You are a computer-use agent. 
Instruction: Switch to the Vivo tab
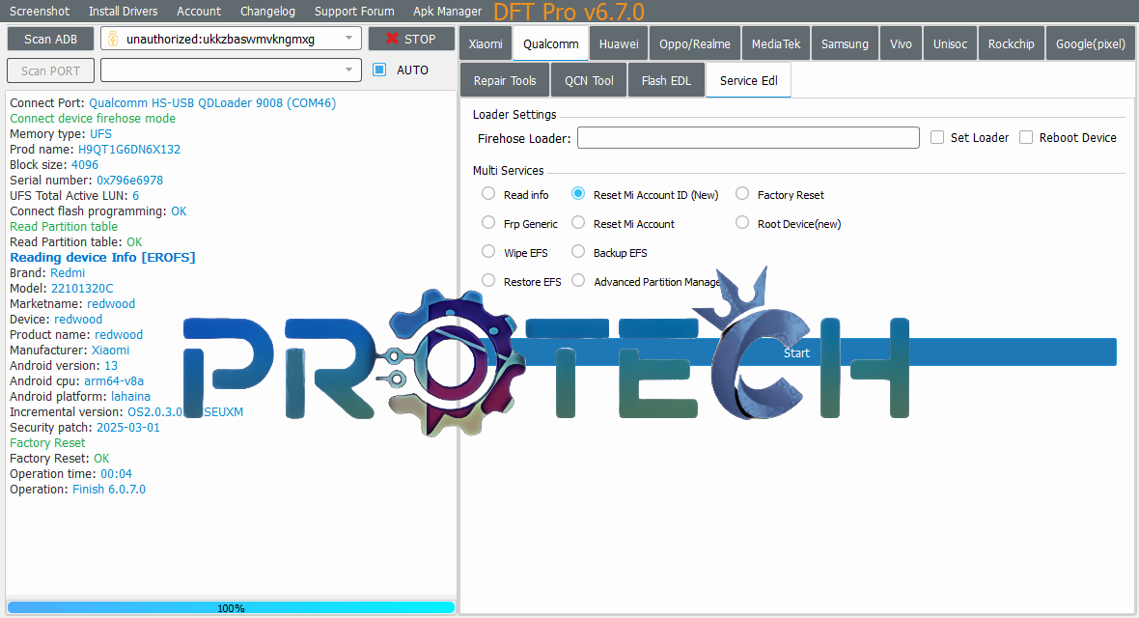coord(901,43)
